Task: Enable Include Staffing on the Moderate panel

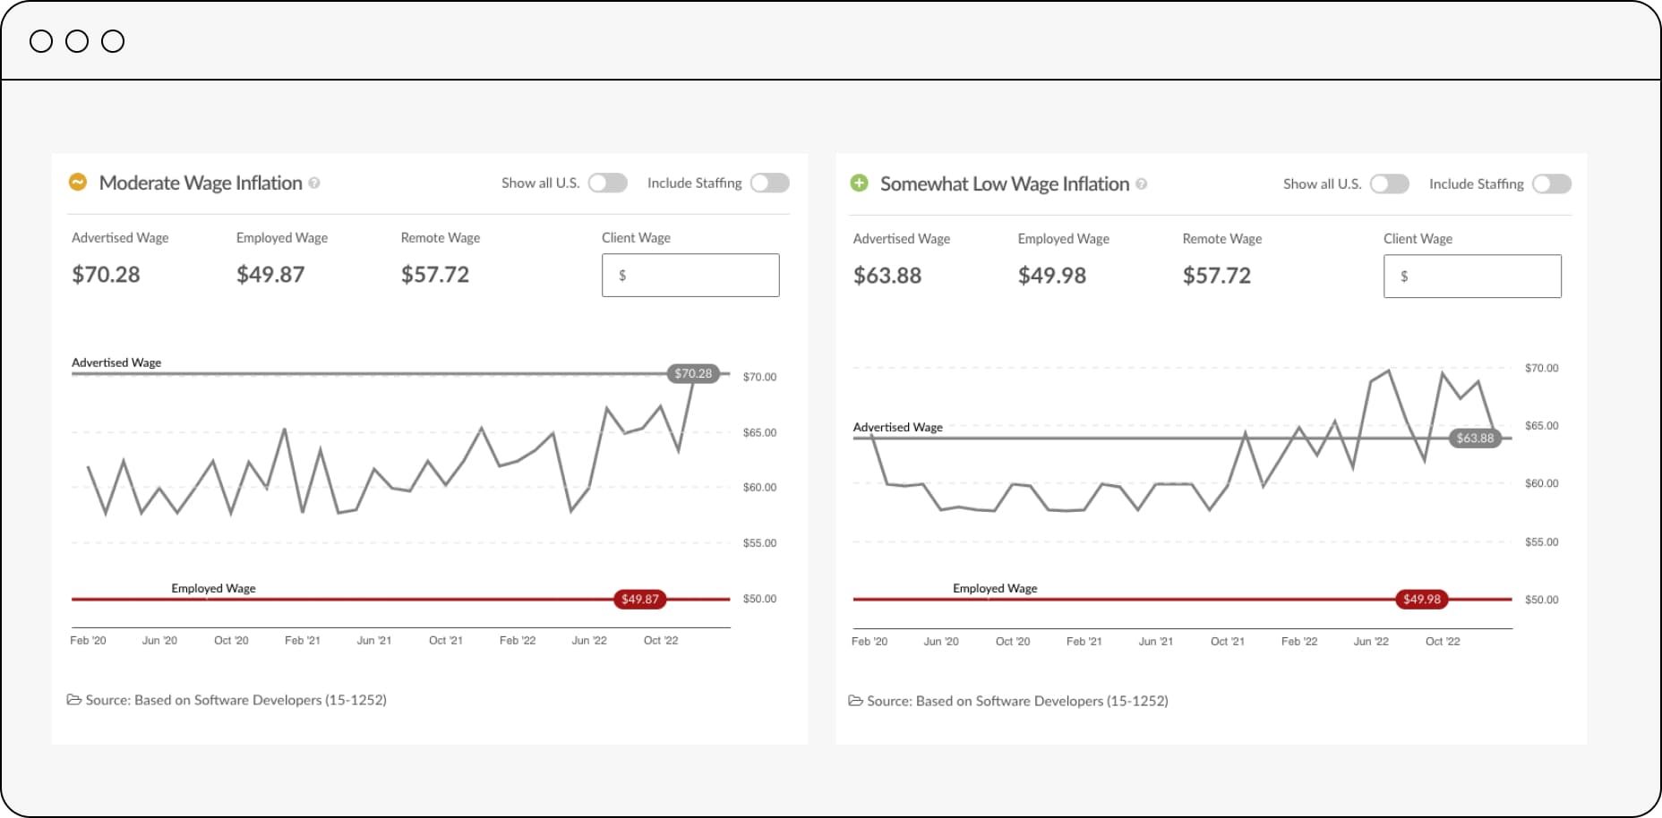Action: (x=770, y=183)
